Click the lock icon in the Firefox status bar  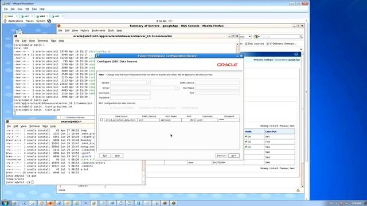tap(298, 191)
